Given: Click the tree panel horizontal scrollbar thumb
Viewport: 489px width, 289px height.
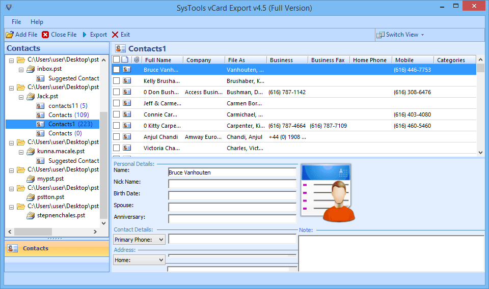Looking at the screenshot, I should tap(33, 232).
